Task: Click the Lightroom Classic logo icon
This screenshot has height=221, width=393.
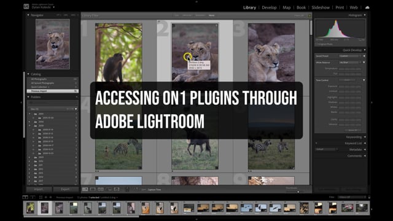Action: [x=26, y=7]
